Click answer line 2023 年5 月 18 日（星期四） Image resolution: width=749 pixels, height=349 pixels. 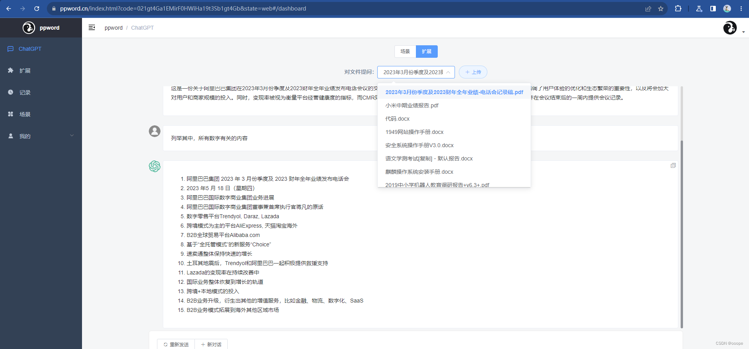[x=221, y=188]
